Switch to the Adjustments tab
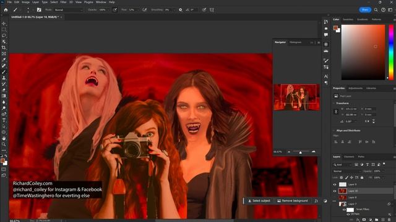This screenshot has height=222, width=396. (x=355, y=88)
